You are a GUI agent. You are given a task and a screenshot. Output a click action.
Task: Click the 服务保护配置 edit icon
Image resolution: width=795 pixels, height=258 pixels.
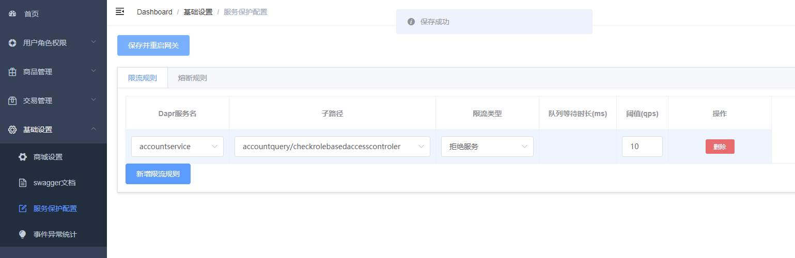(23, 208)
